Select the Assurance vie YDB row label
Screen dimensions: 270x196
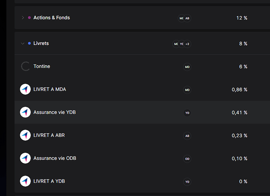[55, 112]
